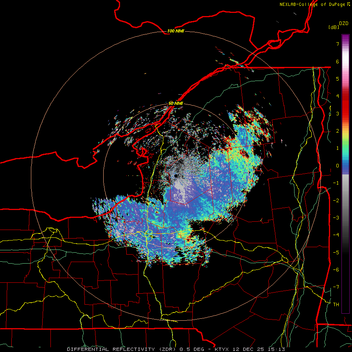Click the "50 NMI" range ring label
This screenshot has width=352, height=352.
click(x=176, y=103)
